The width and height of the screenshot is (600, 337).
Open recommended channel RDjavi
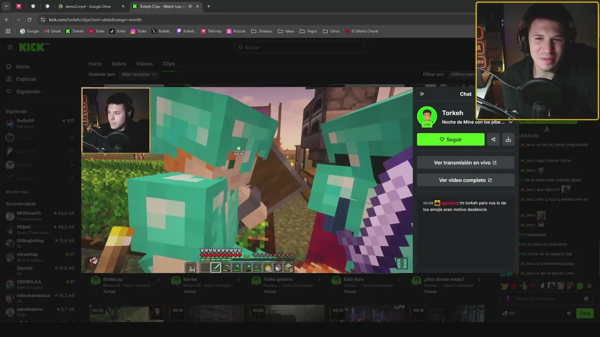[39, 229]
